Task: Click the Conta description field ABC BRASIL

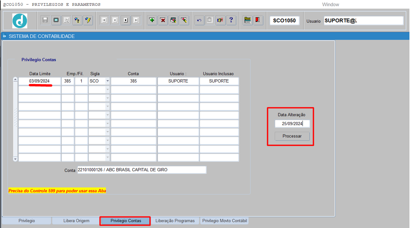Action: click(142, 170)
